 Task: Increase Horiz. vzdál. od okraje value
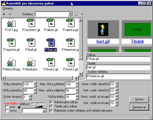pyautogui.click(x=117, y=96)
